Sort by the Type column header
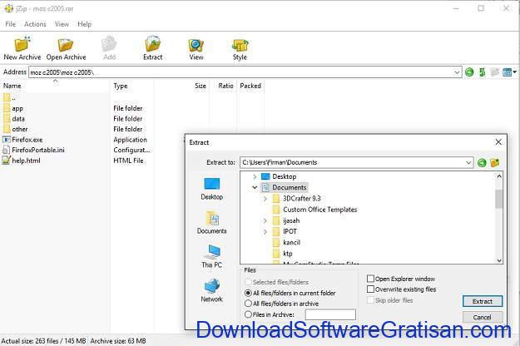The width and height of the screenshot is (520, 346). tap(131, 86)
